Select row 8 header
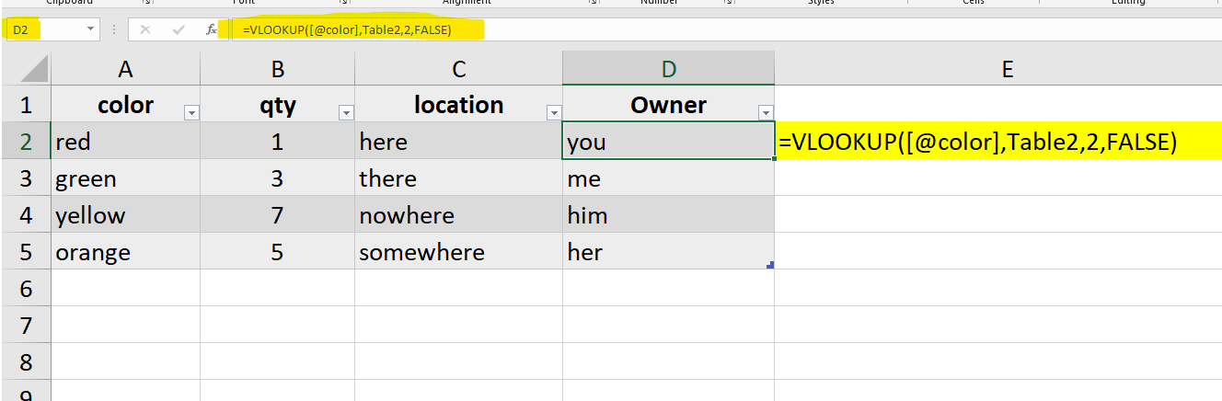 pos(26,361)
